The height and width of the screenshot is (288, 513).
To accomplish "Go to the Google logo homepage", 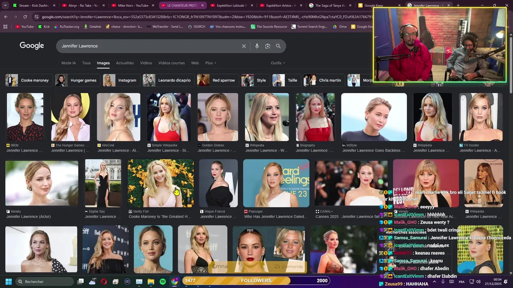I will click(32, 46).
